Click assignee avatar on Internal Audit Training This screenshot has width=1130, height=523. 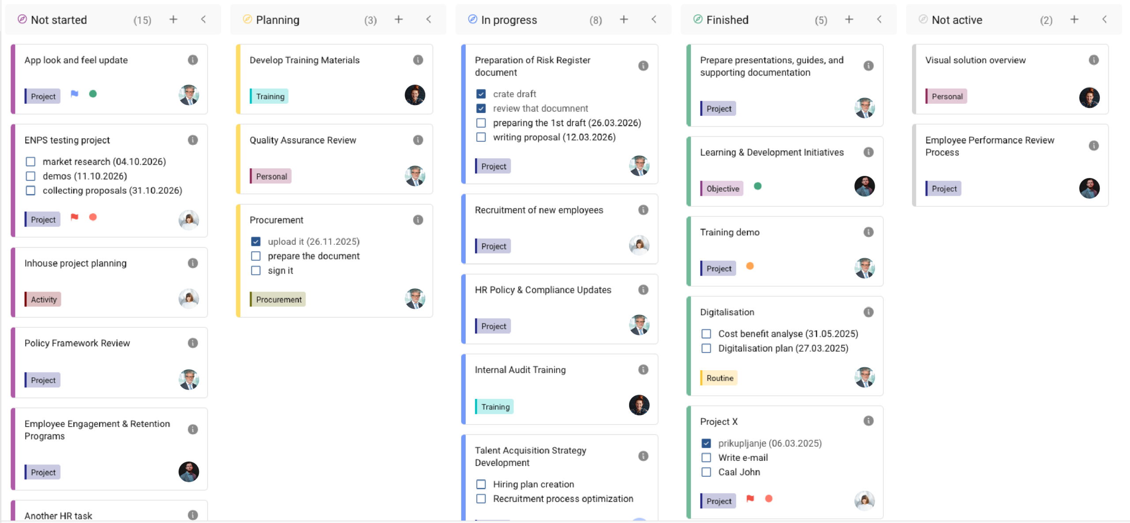click(639, 405)
